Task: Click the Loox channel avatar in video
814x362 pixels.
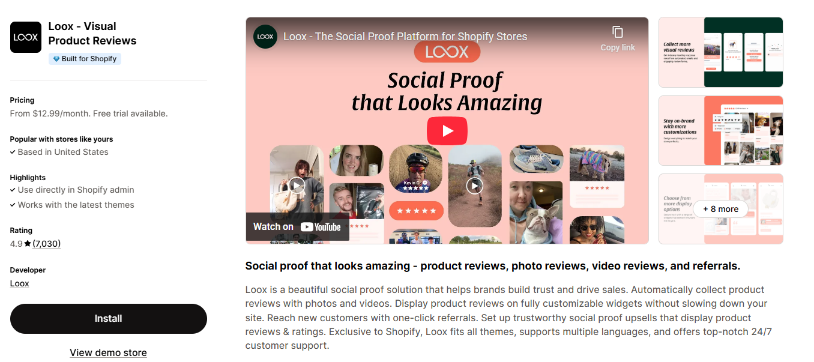Action: [x=265, y=37]
